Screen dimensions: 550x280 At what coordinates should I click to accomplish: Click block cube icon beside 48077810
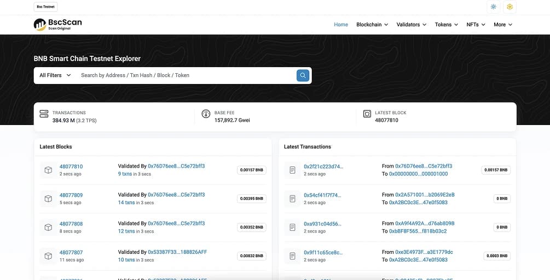point(48,170)
